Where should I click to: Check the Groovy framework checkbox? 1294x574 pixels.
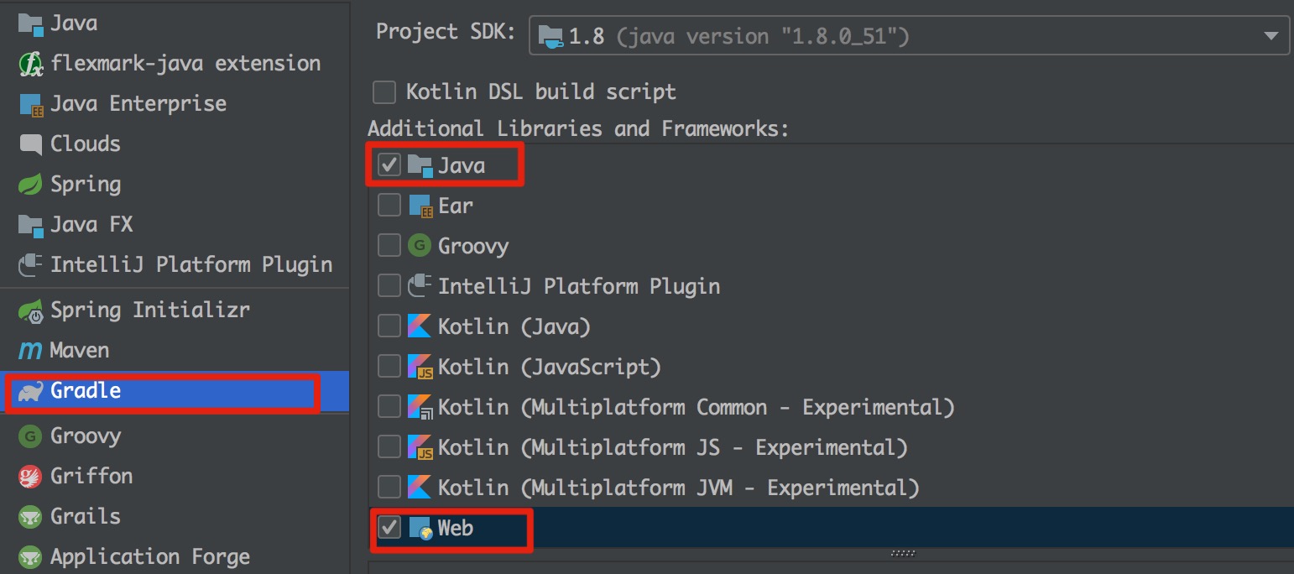(x=389, y=246)
